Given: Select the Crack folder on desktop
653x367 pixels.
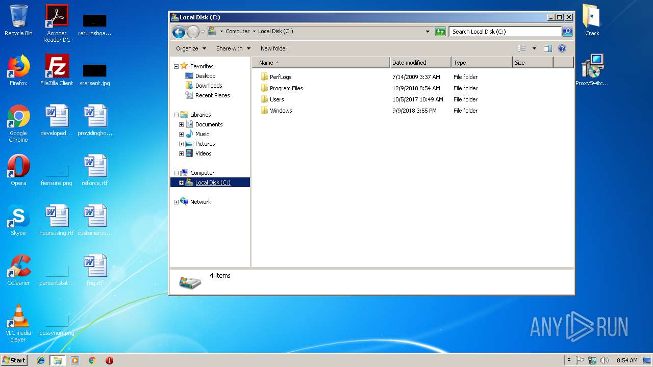Looking at the screenshot, I should 592,20.
